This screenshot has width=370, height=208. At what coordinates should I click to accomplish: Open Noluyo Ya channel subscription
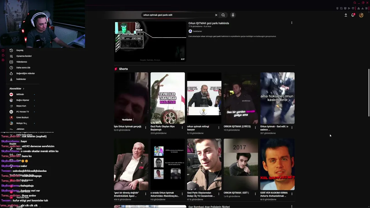point(21,123)
